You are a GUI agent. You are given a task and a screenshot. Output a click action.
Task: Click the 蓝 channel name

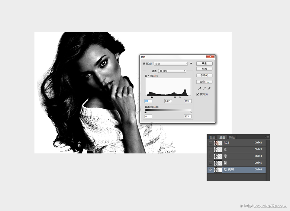point(225,163)
